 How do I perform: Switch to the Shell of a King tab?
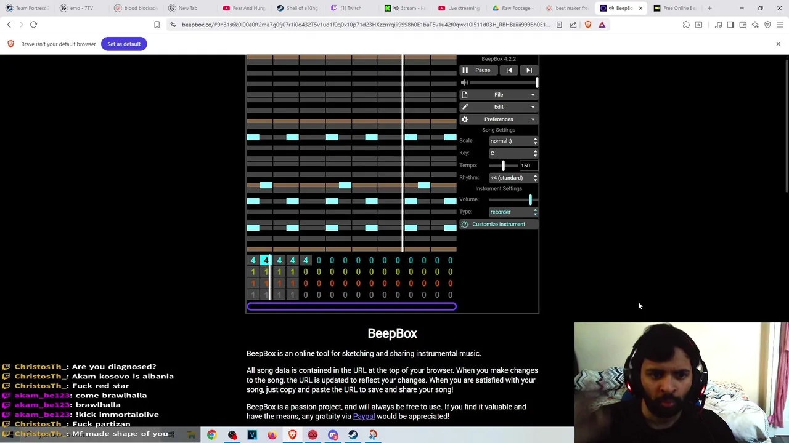(x=298, y=8)
